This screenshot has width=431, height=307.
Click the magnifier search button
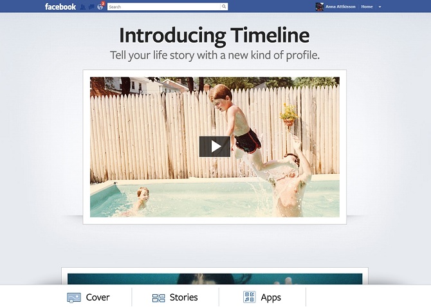pos(224,6)
